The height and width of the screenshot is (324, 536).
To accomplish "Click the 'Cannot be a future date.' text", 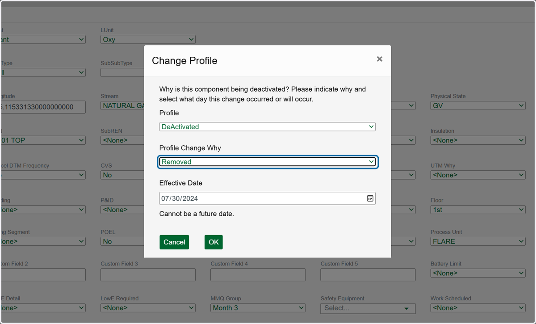I will (x=197, y=214).
